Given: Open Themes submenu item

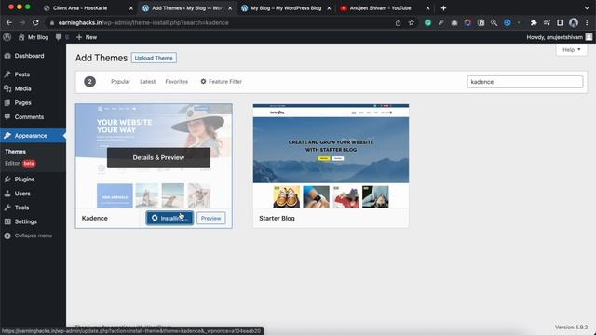Looking at the screenshot, I should coord(15,151).
